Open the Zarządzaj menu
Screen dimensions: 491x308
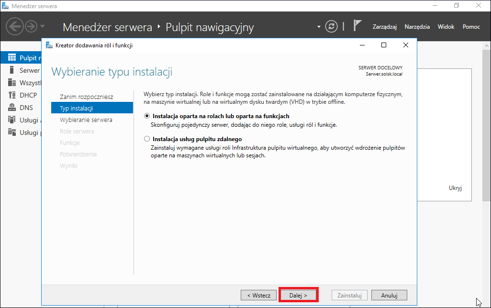[x=385, y=27]
